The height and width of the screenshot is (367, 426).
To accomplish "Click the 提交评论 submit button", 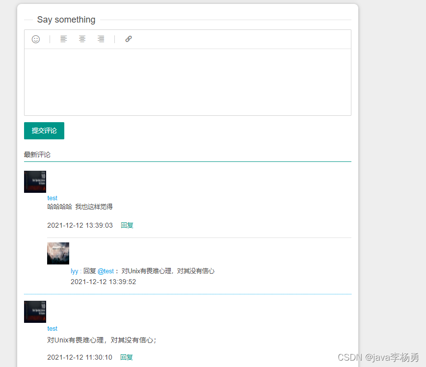I will point(44,131).
